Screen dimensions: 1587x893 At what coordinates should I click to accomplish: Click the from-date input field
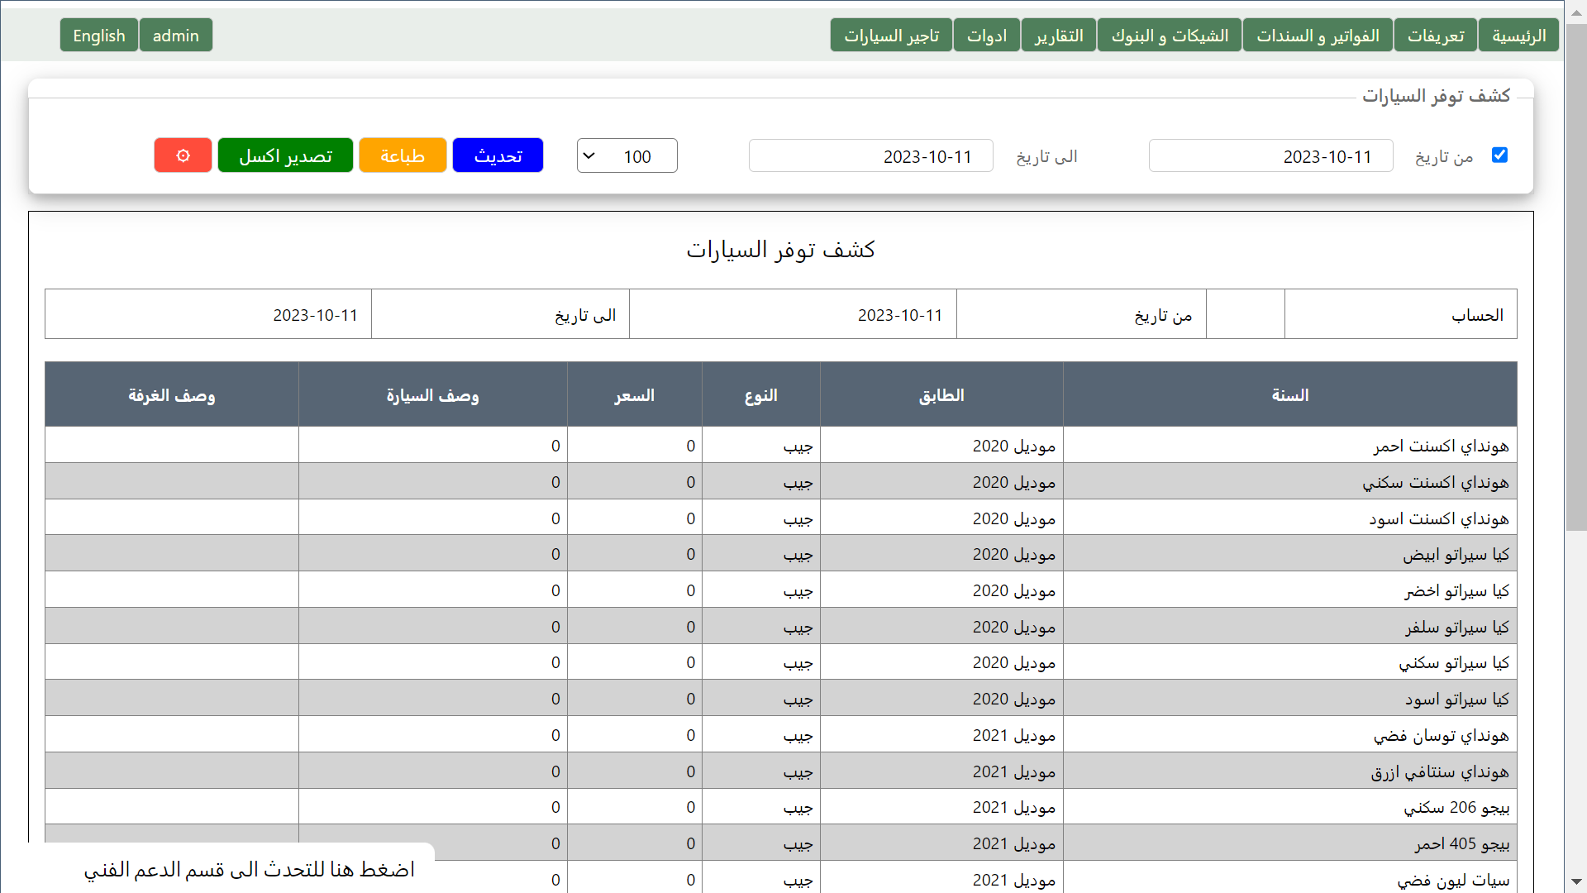[x=1270, y=156]
